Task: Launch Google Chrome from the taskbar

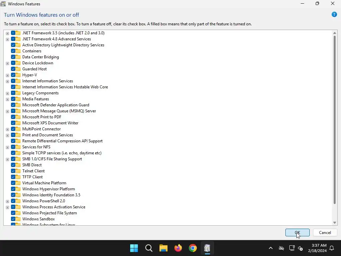Action: (x=193, y=248)
